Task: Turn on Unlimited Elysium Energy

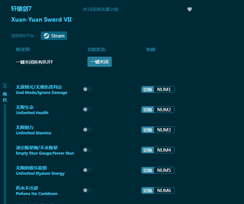Action: click(x=87, y=170)
